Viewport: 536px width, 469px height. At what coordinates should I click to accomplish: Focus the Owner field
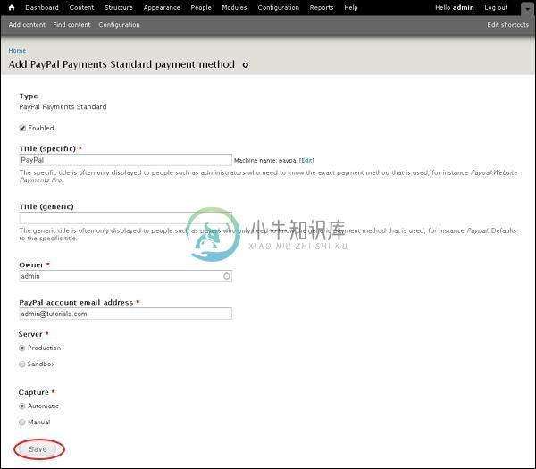coord(125,276)
